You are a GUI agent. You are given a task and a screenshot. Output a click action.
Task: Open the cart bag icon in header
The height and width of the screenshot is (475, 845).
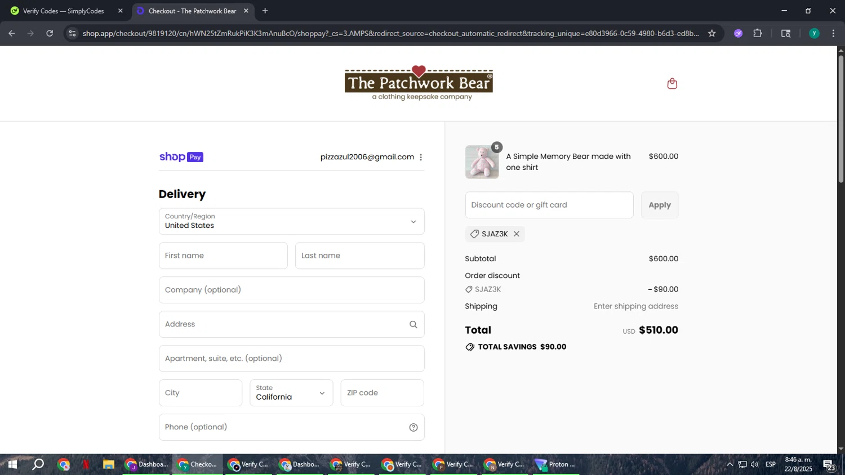click(672, 84)
